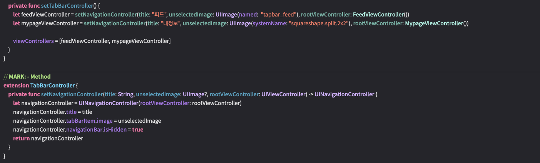
Task: Click the "내정보" title string
Action: 171,24
